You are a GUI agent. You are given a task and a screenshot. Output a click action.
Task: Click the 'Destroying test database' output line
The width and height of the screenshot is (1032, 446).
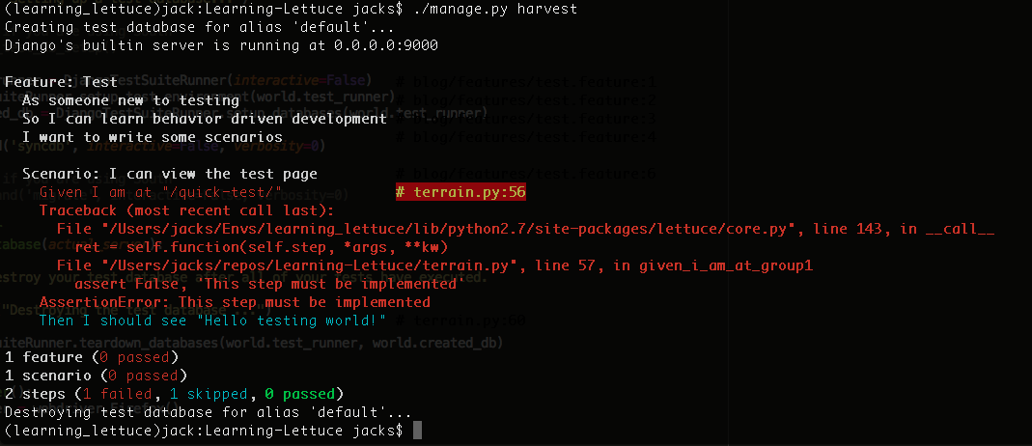point(208,412)
